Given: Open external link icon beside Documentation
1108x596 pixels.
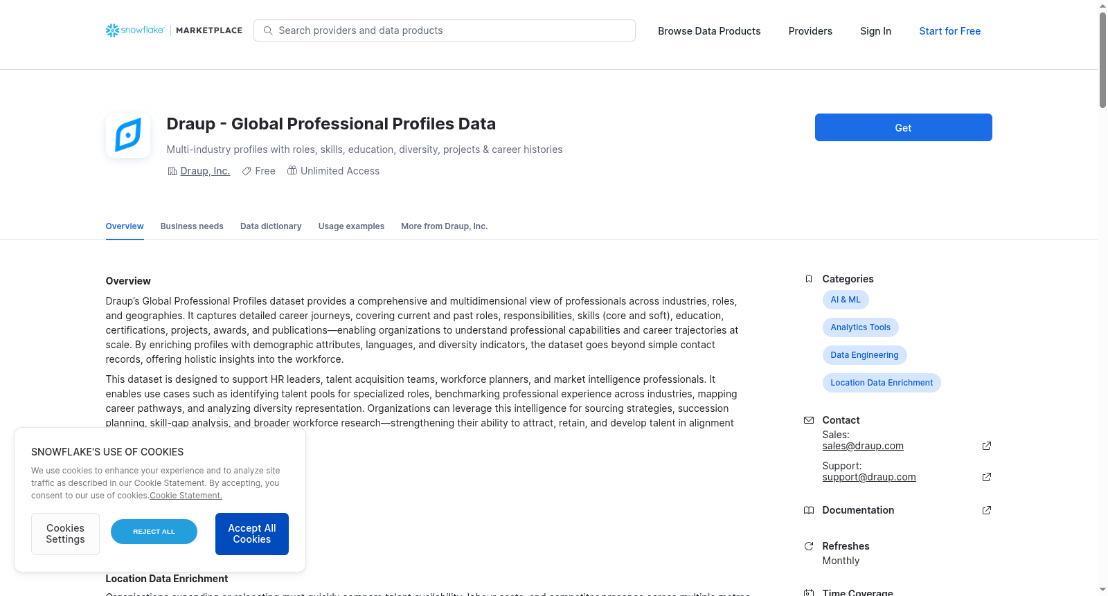Looking at the screenshot, I should pos(987,510).
